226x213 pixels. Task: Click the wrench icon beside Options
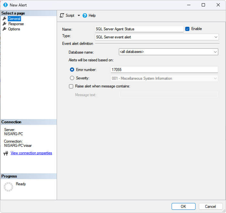click(5, 29)
